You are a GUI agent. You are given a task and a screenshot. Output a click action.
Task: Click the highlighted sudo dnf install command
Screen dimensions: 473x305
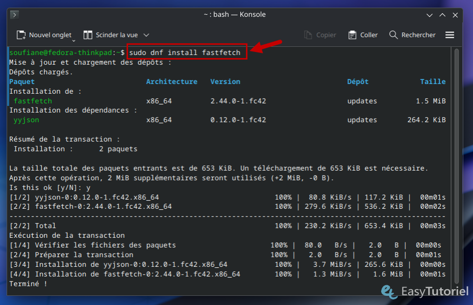point(186,52)
